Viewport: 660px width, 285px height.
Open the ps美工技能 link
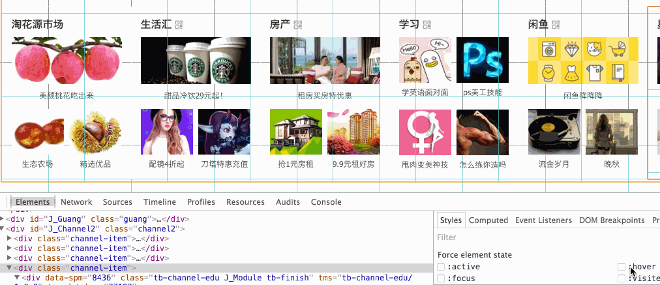point(483,93)
